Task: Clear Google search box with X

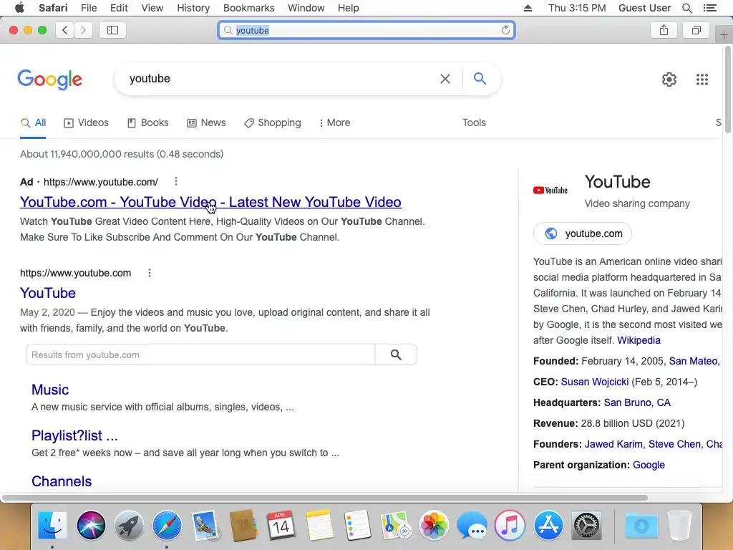Action: [x=445, y=79]
